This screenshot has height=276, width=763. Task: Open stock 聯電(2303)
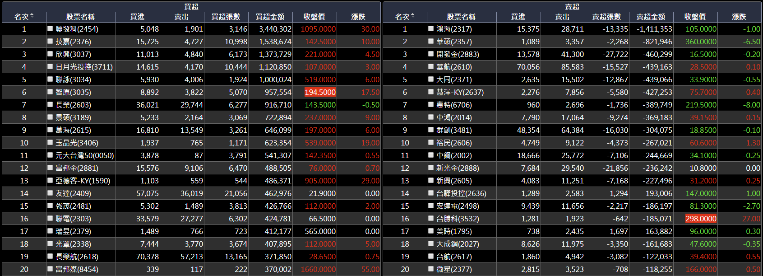tap(73, 219)
